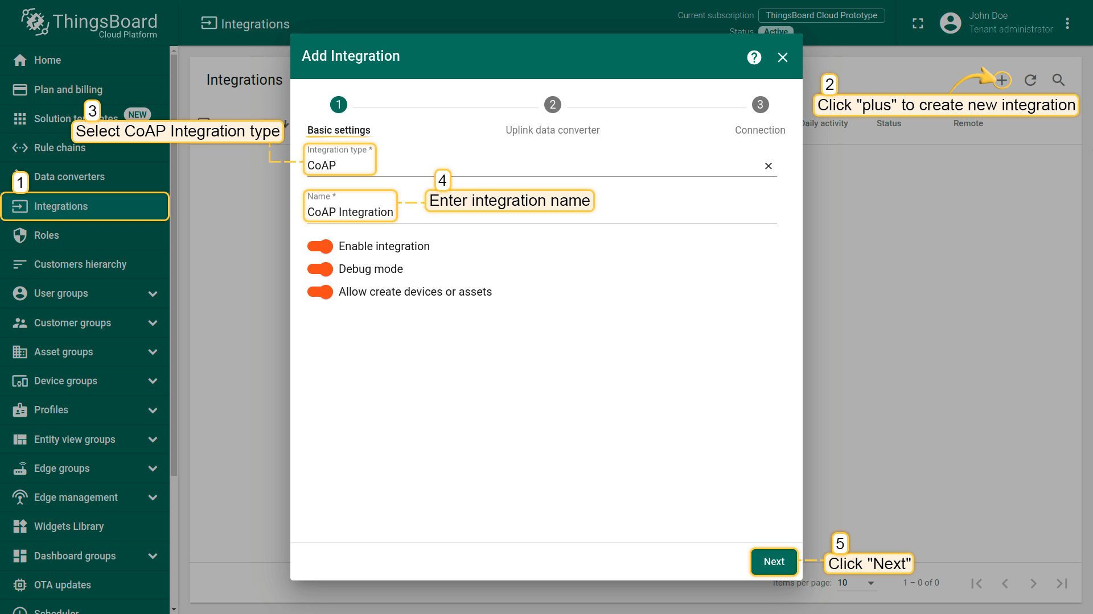This screenshot has width=1093, height=614.
Task: Clear the CoAP integration type selection
Action: click(768, 166)
